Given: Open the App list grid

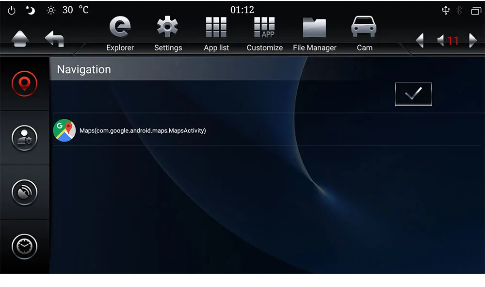Looking at the screenshot, I should [x=216, y=33].
